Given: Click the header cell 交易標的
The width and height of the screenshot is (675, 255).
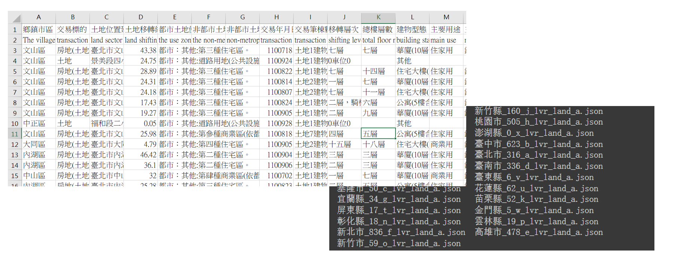Looking at the screenshot, I should click(73, 29).
